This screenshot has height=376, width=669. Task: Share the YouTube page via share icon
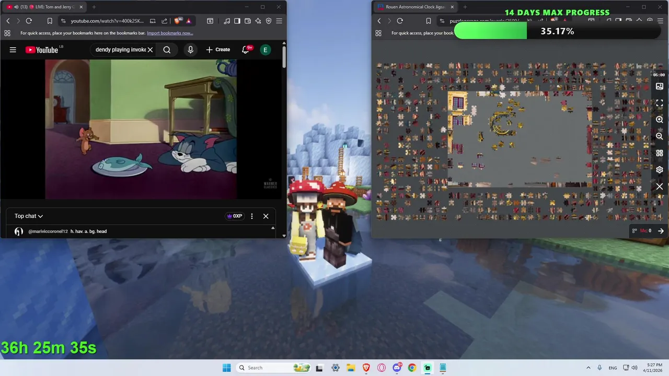coord(165,21)
